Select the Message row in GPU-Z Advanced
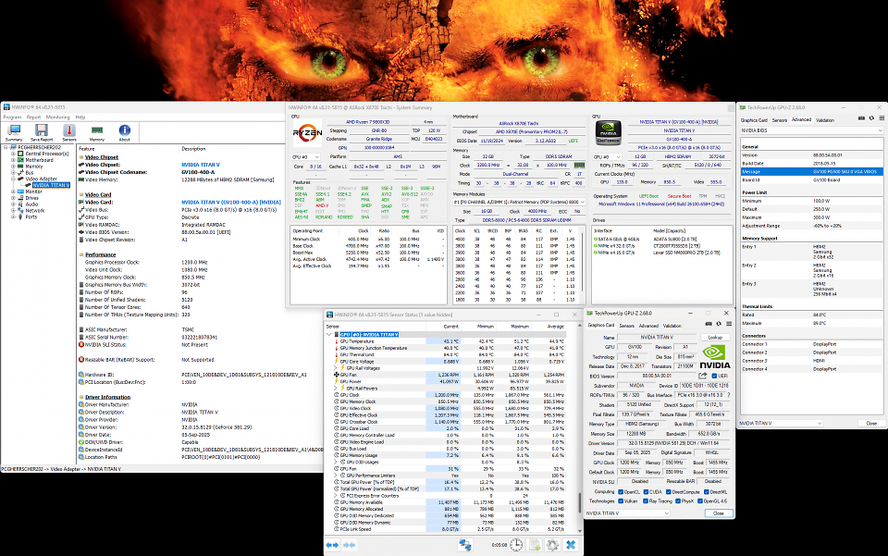The width and height of the screenshot is (888, 556). tap(811, 171)
